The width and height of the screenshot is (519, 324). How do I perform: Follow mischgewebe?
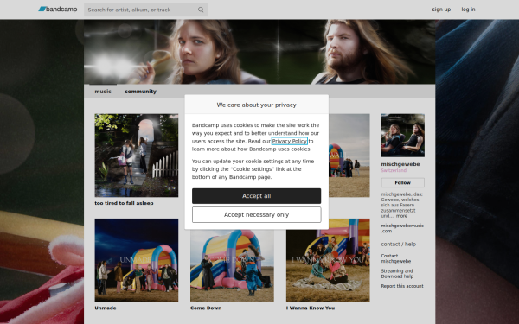(403, 182)
